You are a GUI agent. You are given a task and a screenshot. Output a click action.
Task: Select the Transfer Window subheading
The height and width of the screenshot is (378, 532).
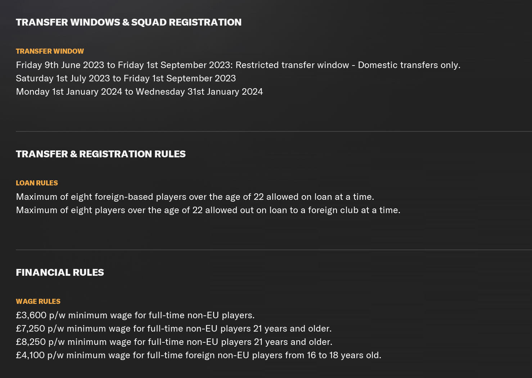tap(50, 51)
